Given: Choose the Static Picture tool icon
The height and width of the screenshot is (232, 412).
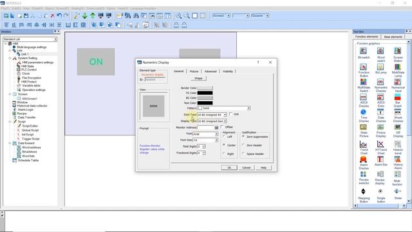Looking at the screenshot, I should (x=363, y=127).
